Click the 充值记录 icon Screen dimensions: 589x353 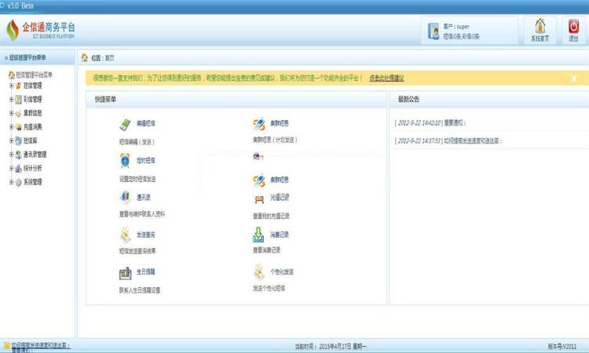(x=260, y=198)
